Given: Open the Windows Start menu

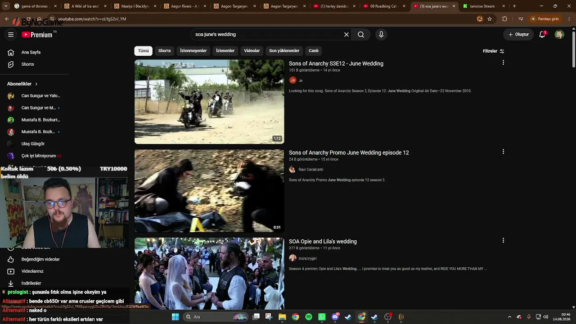Looking at the screenshot, I should tap(175, 317).
